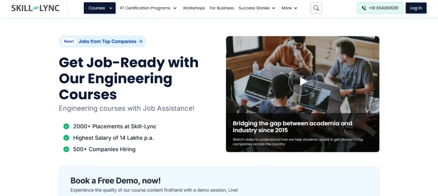Viewport: 438px width, 196px height.
Task: Click text Highest Salary of 14 Lakhs p.a.
Action: (113, 138)
